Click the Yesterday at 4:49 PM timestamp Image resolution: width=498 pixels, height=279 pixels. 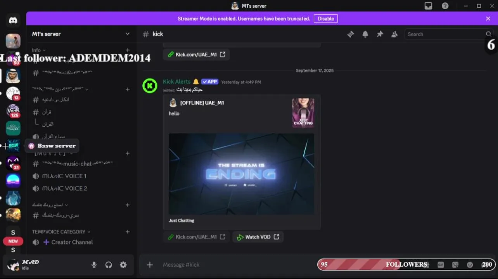(241, 82)
